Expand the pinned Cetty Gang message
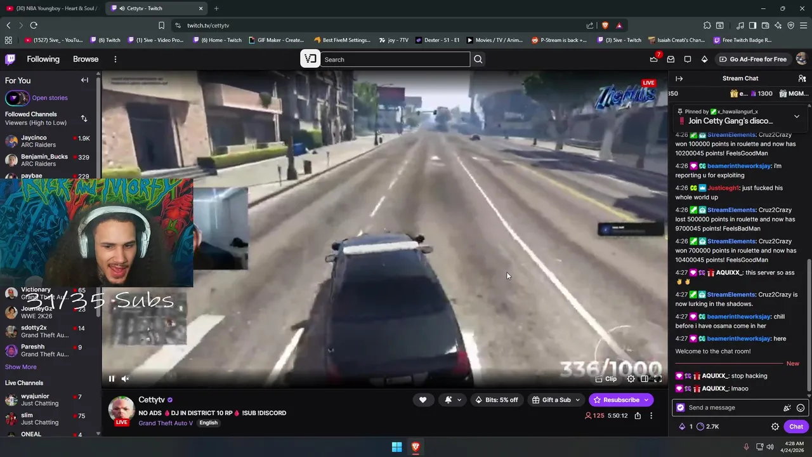Image resolution: width=812 pixels, height=457 pixels. point(797,117)
